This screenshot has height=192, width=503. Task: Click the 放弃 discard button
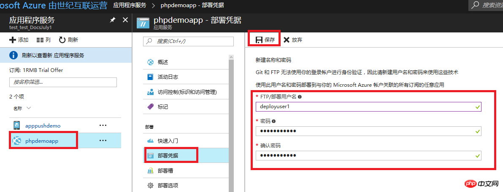click(x=292, y=40)
